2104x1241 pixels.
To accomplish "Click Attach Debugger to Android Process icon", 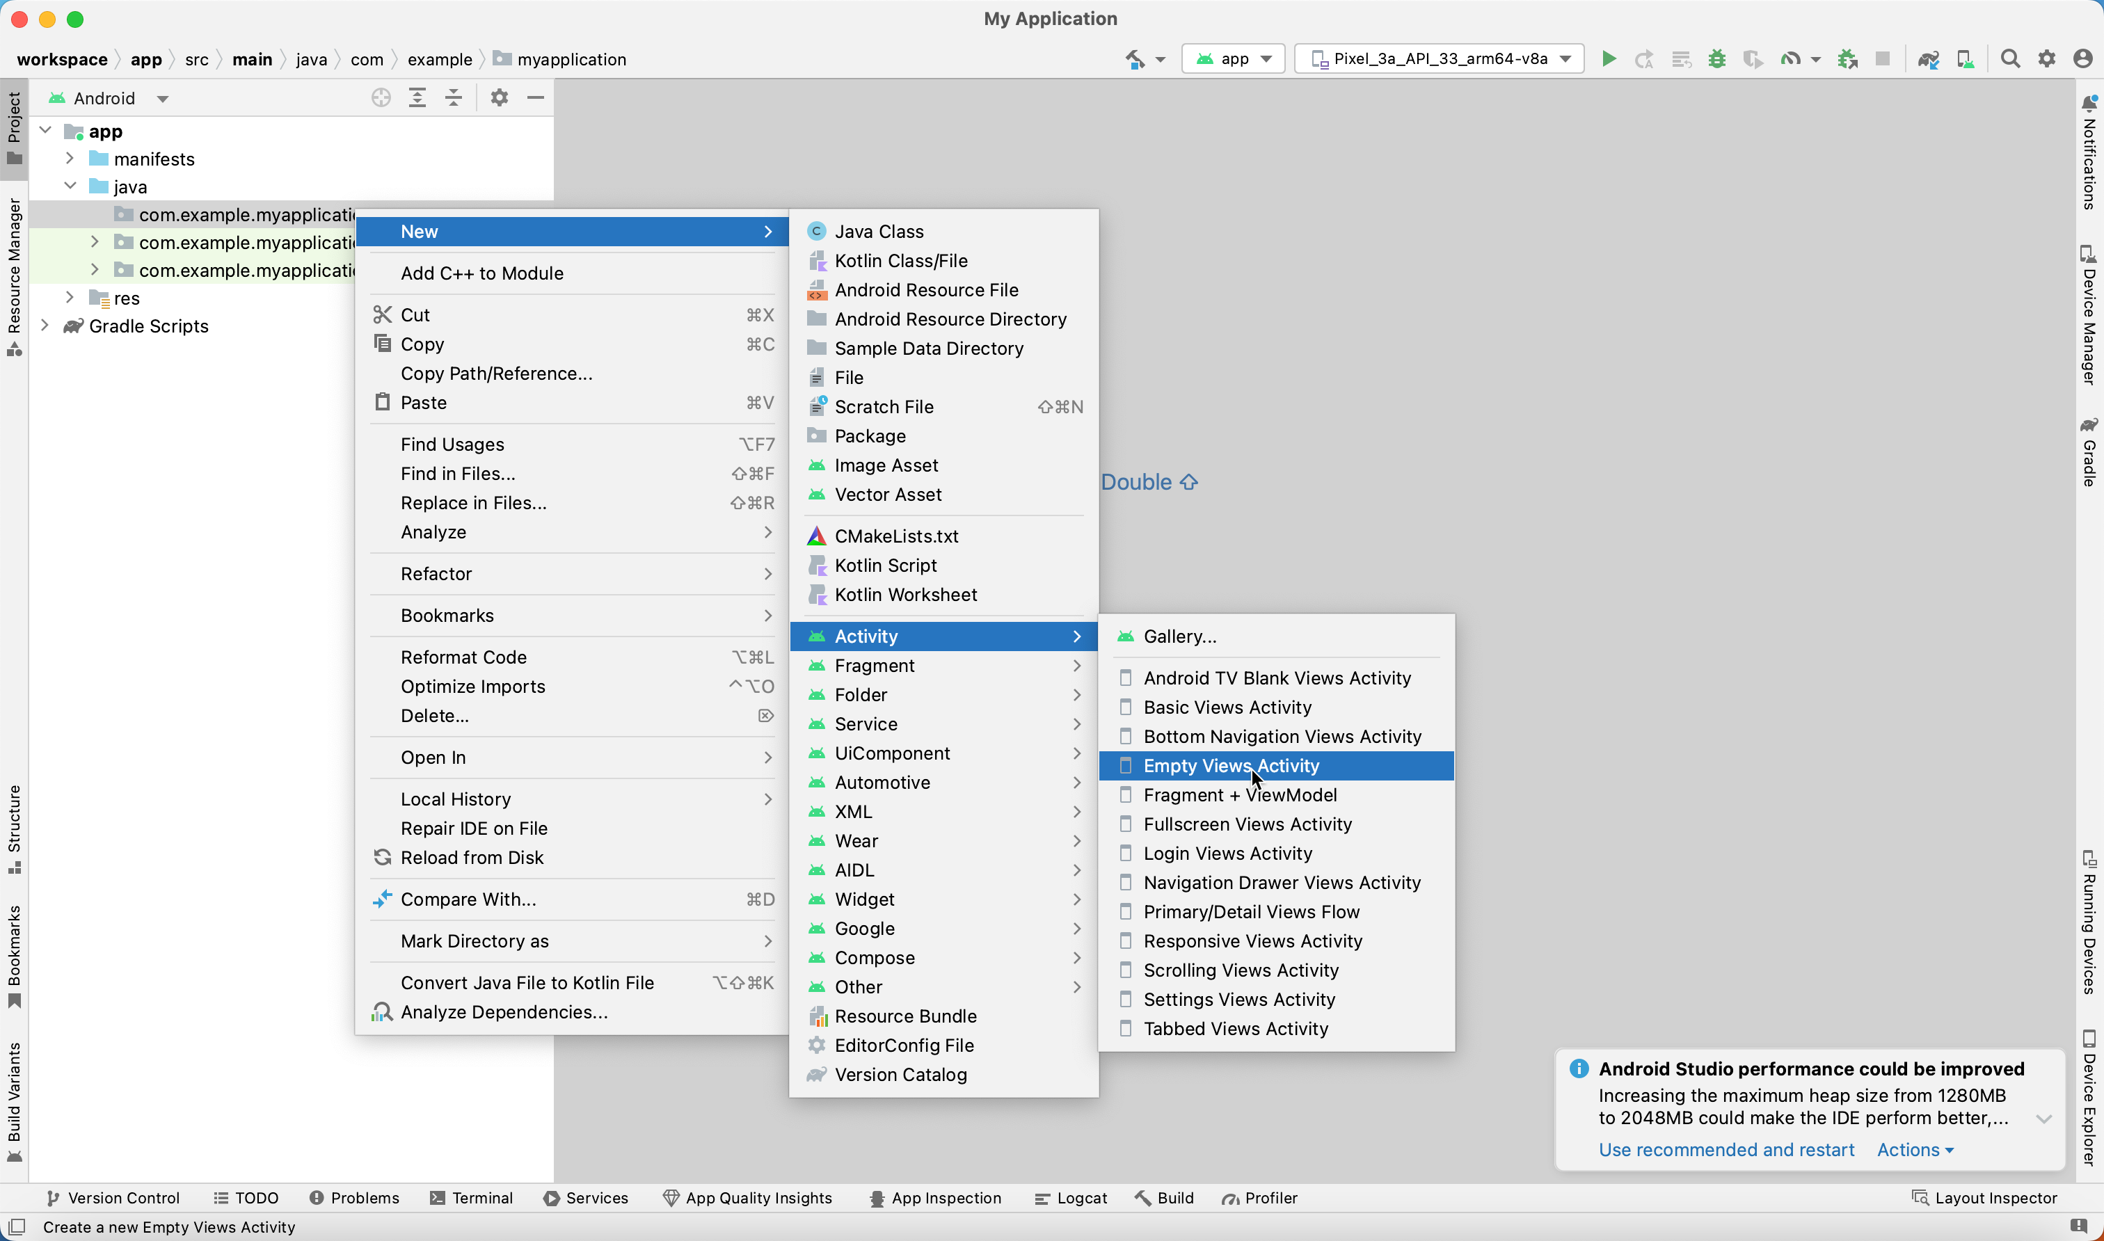I will pos(1847,59).
